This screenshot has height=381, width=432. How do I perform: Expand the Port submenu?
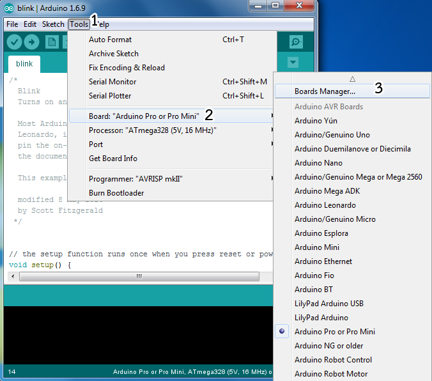point(171,144)
